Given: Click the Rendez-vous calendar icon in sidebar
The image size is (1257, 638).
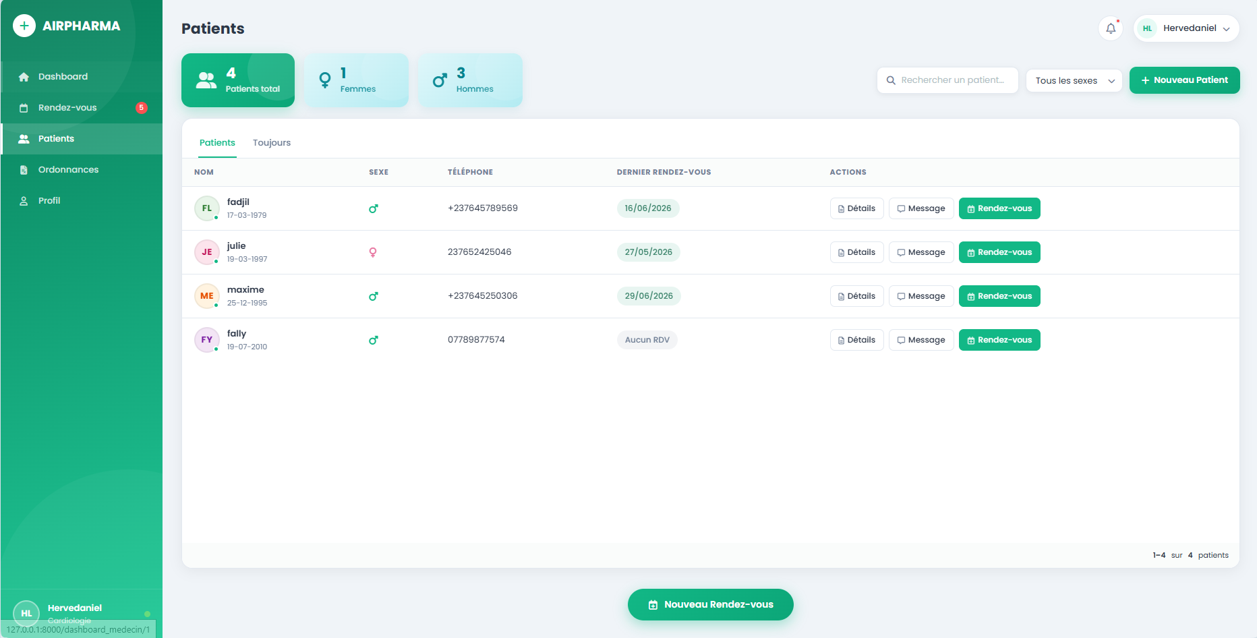Looking at the screenshot, I should point(24,108).
